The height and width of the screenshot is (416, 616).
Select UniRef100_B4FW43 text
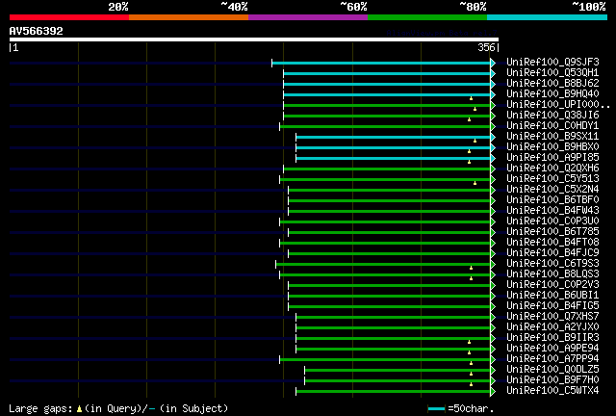click(552, 211)
